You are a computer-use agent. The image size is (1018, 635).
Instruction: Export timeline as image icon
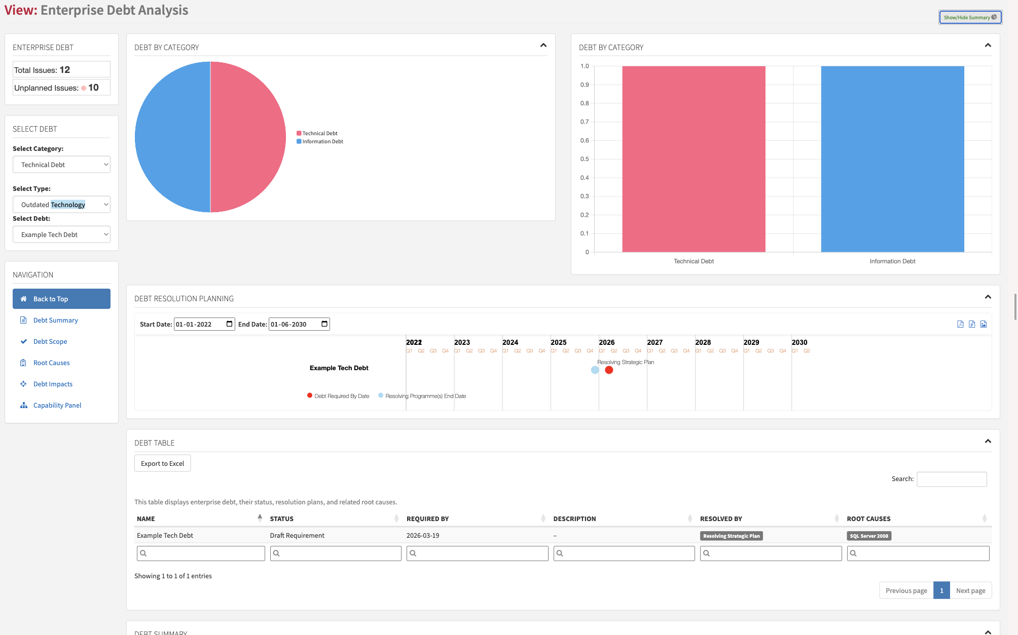coord(984,324)
